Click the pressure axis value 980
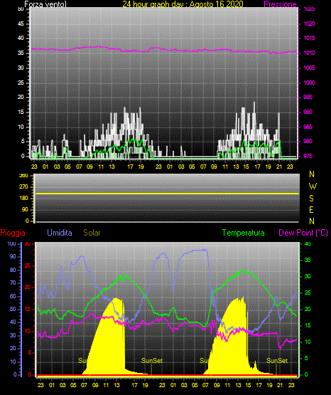The height and width of the screenshot is (395, 331). click(308, 141)
